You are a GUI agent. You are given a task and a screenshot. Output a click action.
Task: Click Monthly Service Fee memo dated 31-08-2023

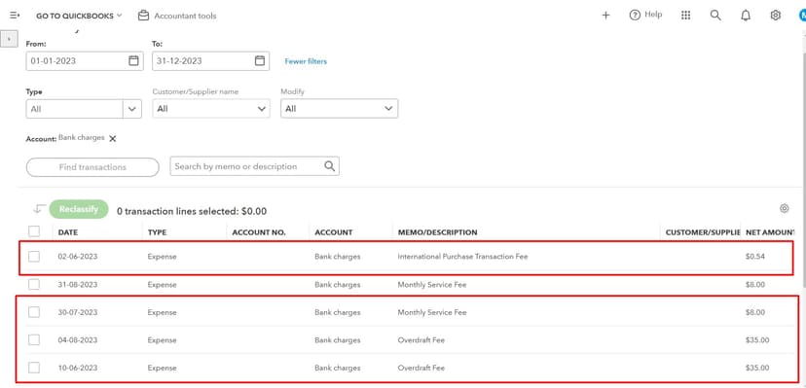pos(432,284)
